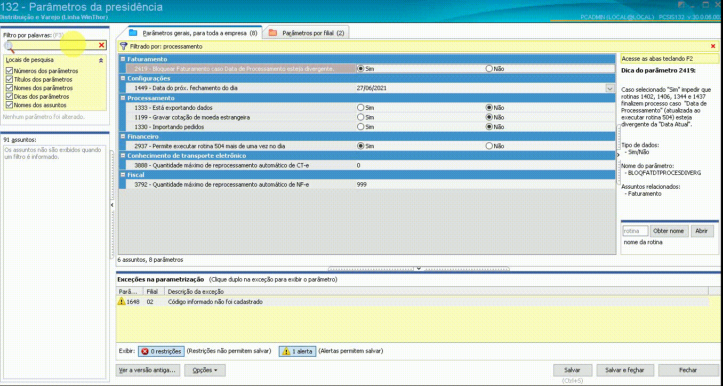This screenshot has height=386, width=723.
Task: Click the magnifier search icon in the filter box
Action: tap(9, 46)
